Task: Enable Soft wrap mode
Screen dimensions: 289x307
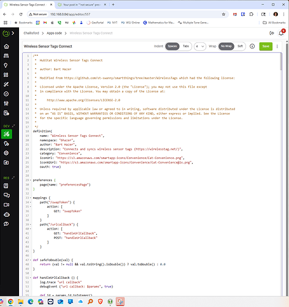Action: [x=240, y=46]
